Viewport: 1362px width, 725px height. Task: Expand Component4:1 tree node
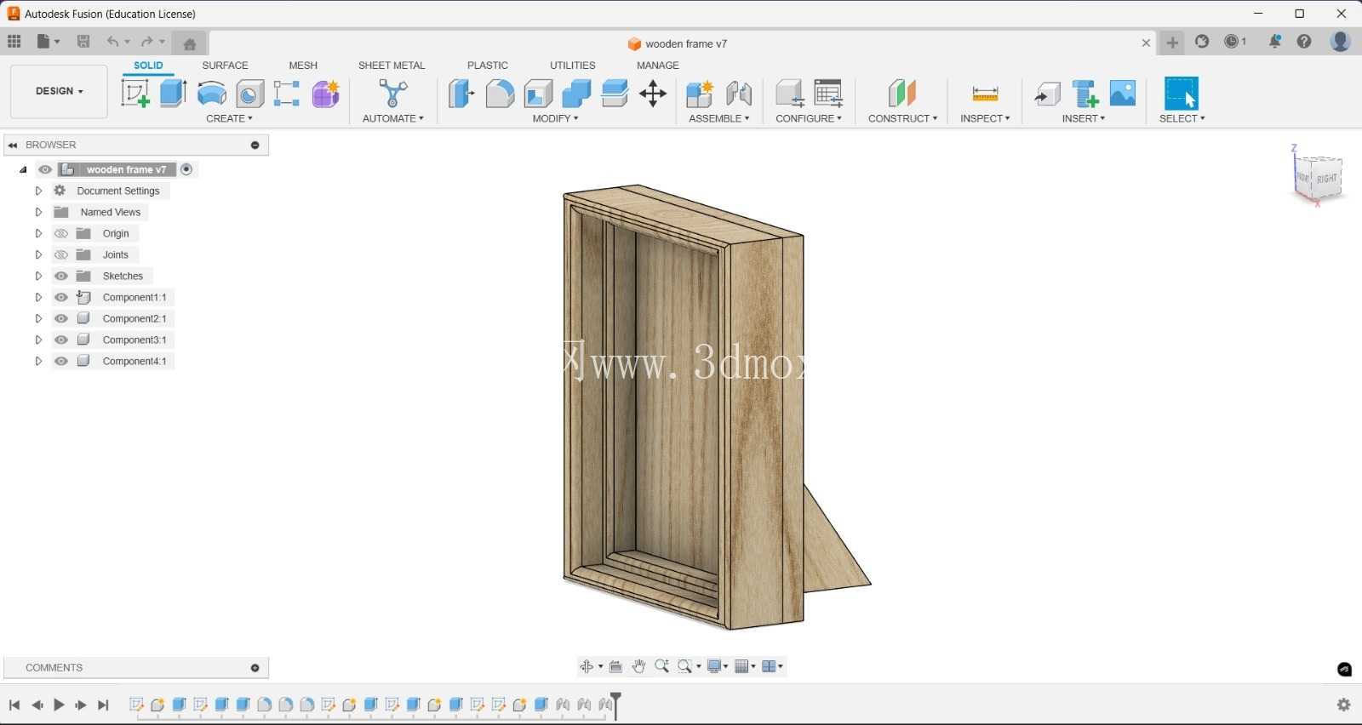point(38,361)
